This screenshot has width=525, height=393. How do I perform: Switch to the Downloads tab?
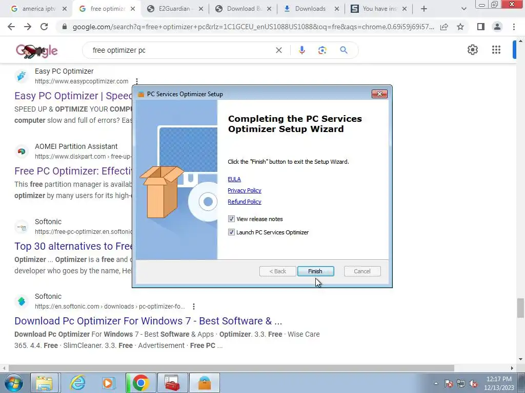310,9
